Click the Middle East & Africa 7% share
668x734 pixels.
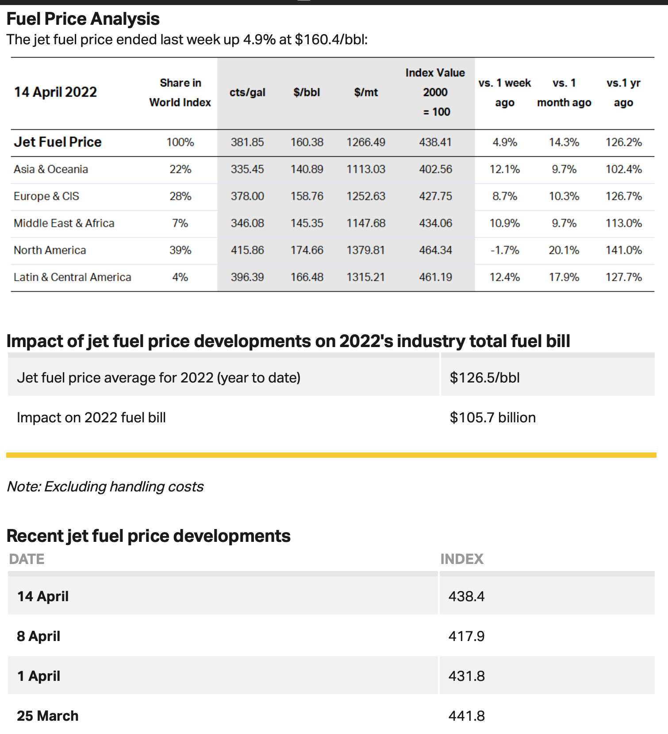click(180, 223)
